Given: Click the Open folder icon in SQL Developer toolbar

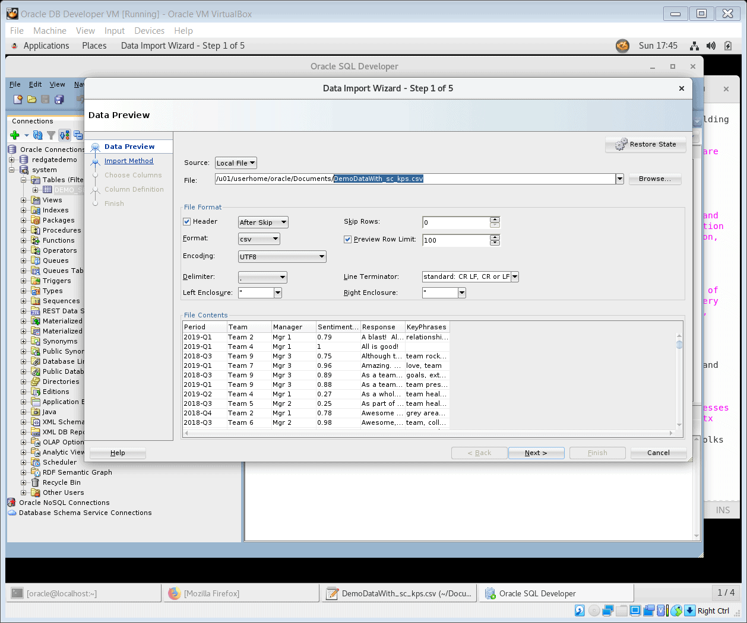Looking at the screenshot, I should click(x=31, y=100).
